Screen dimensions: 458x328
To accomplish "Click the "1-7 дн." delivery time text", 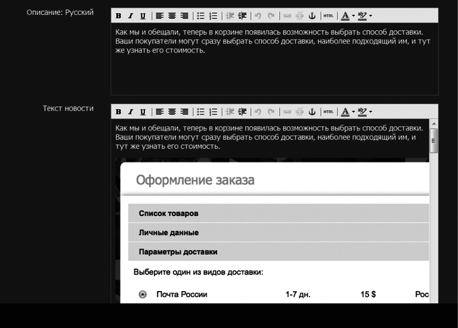I will (x=298, y=295).
